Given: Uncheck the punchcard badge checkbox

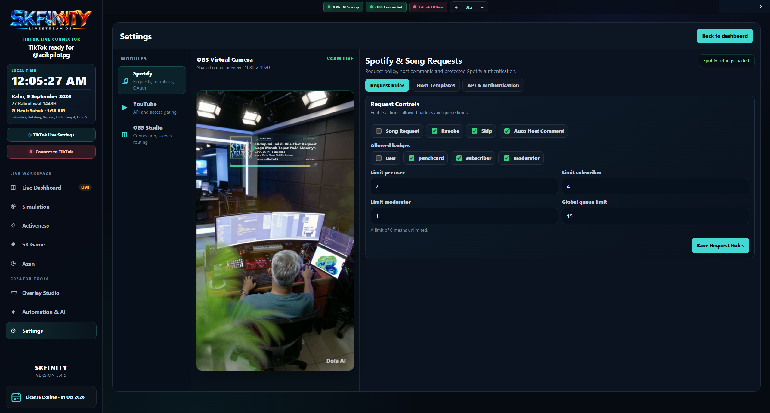Looking at the screenshot, I should coord(412,158).
